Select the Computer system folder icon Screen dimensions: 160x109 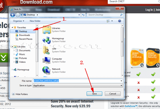47,60
